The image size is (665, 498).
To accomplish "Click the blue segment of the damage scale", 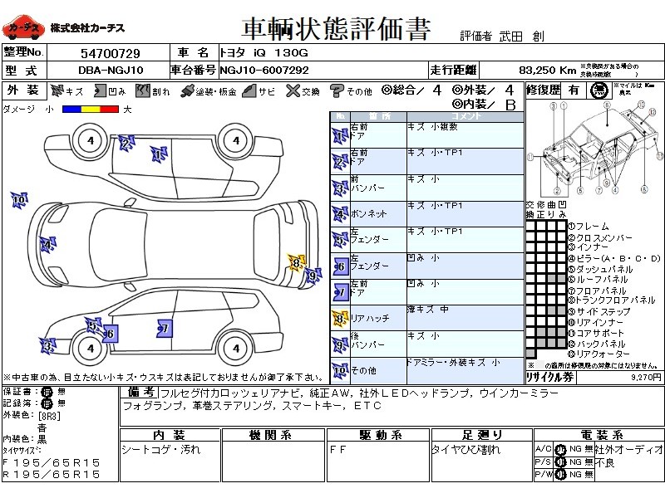I will point(71,110).
